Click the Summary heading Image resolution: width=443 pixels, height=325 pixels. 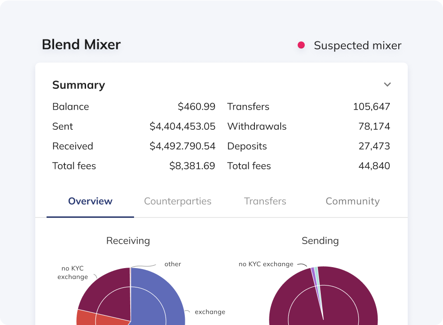tap(79, 85)
